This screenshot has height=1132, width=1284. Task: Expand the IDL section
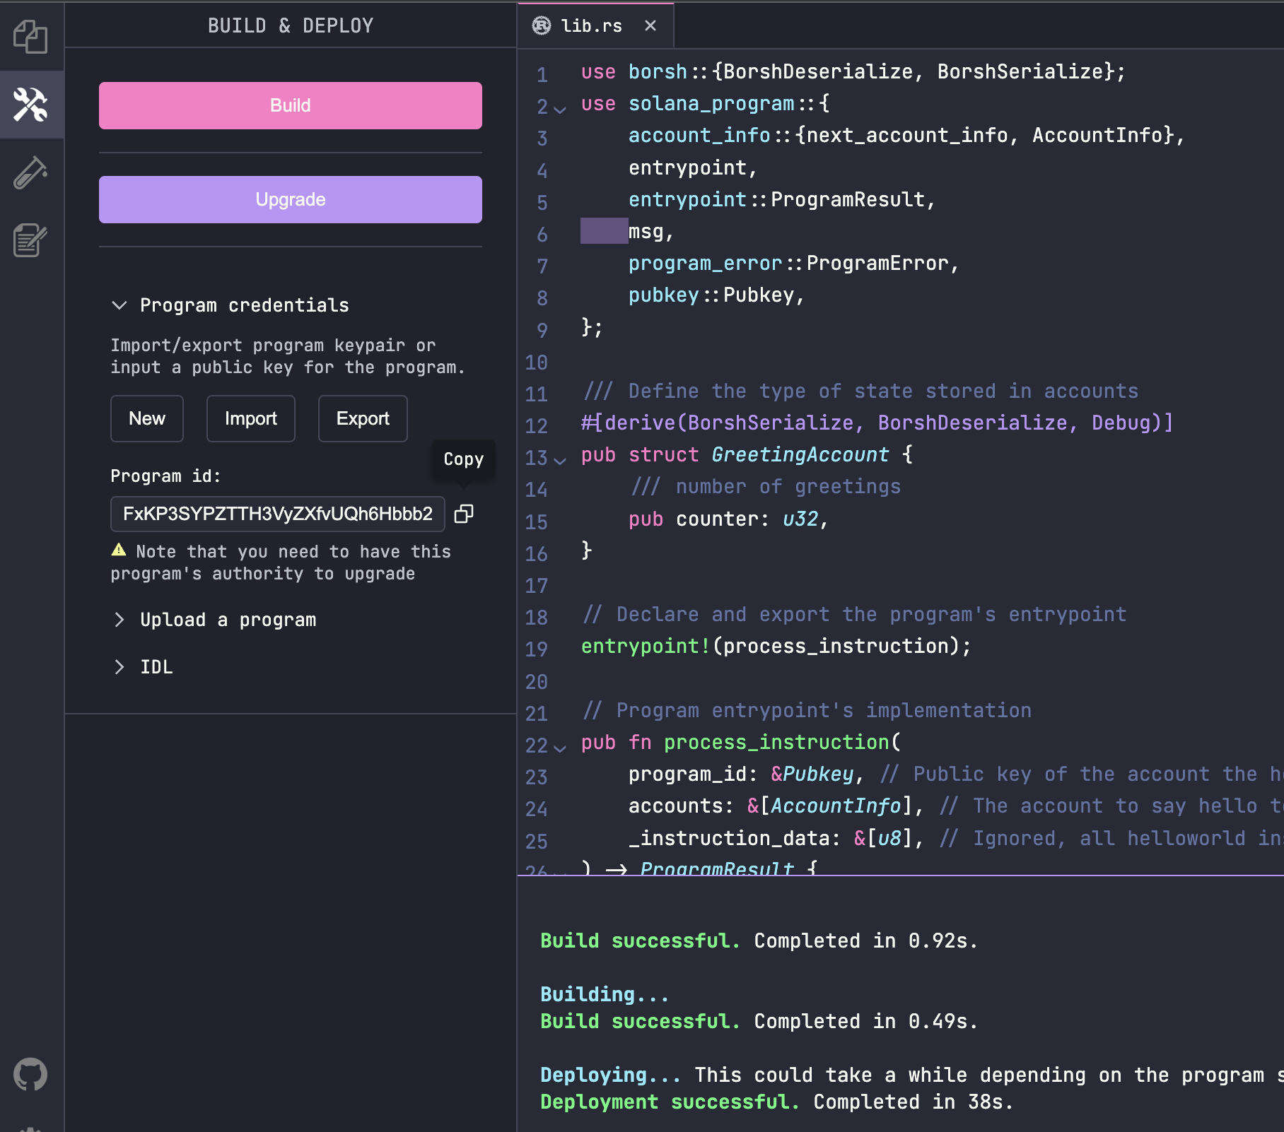[119, 667]
